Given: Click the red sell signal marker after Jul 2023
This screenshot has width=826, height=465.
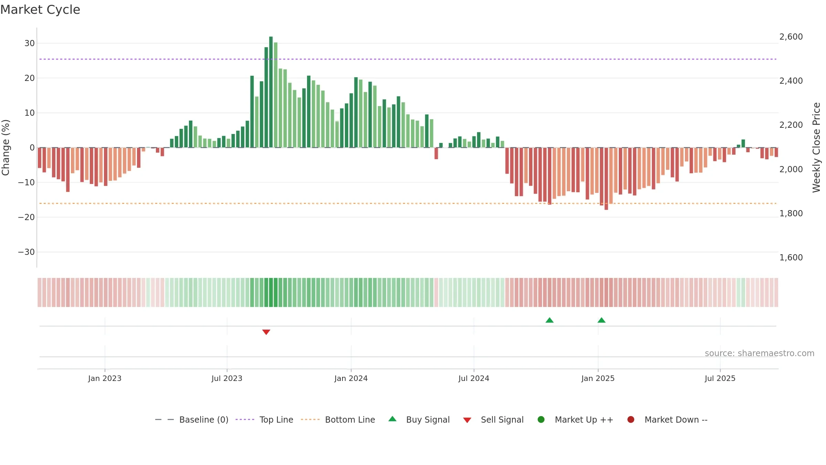Looking at the screenshot, I should pyautogui.click(x=266, y=332).
